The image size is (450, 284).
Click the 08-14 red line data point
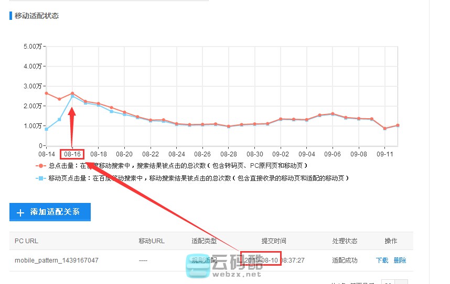click(x=47, y=93)
